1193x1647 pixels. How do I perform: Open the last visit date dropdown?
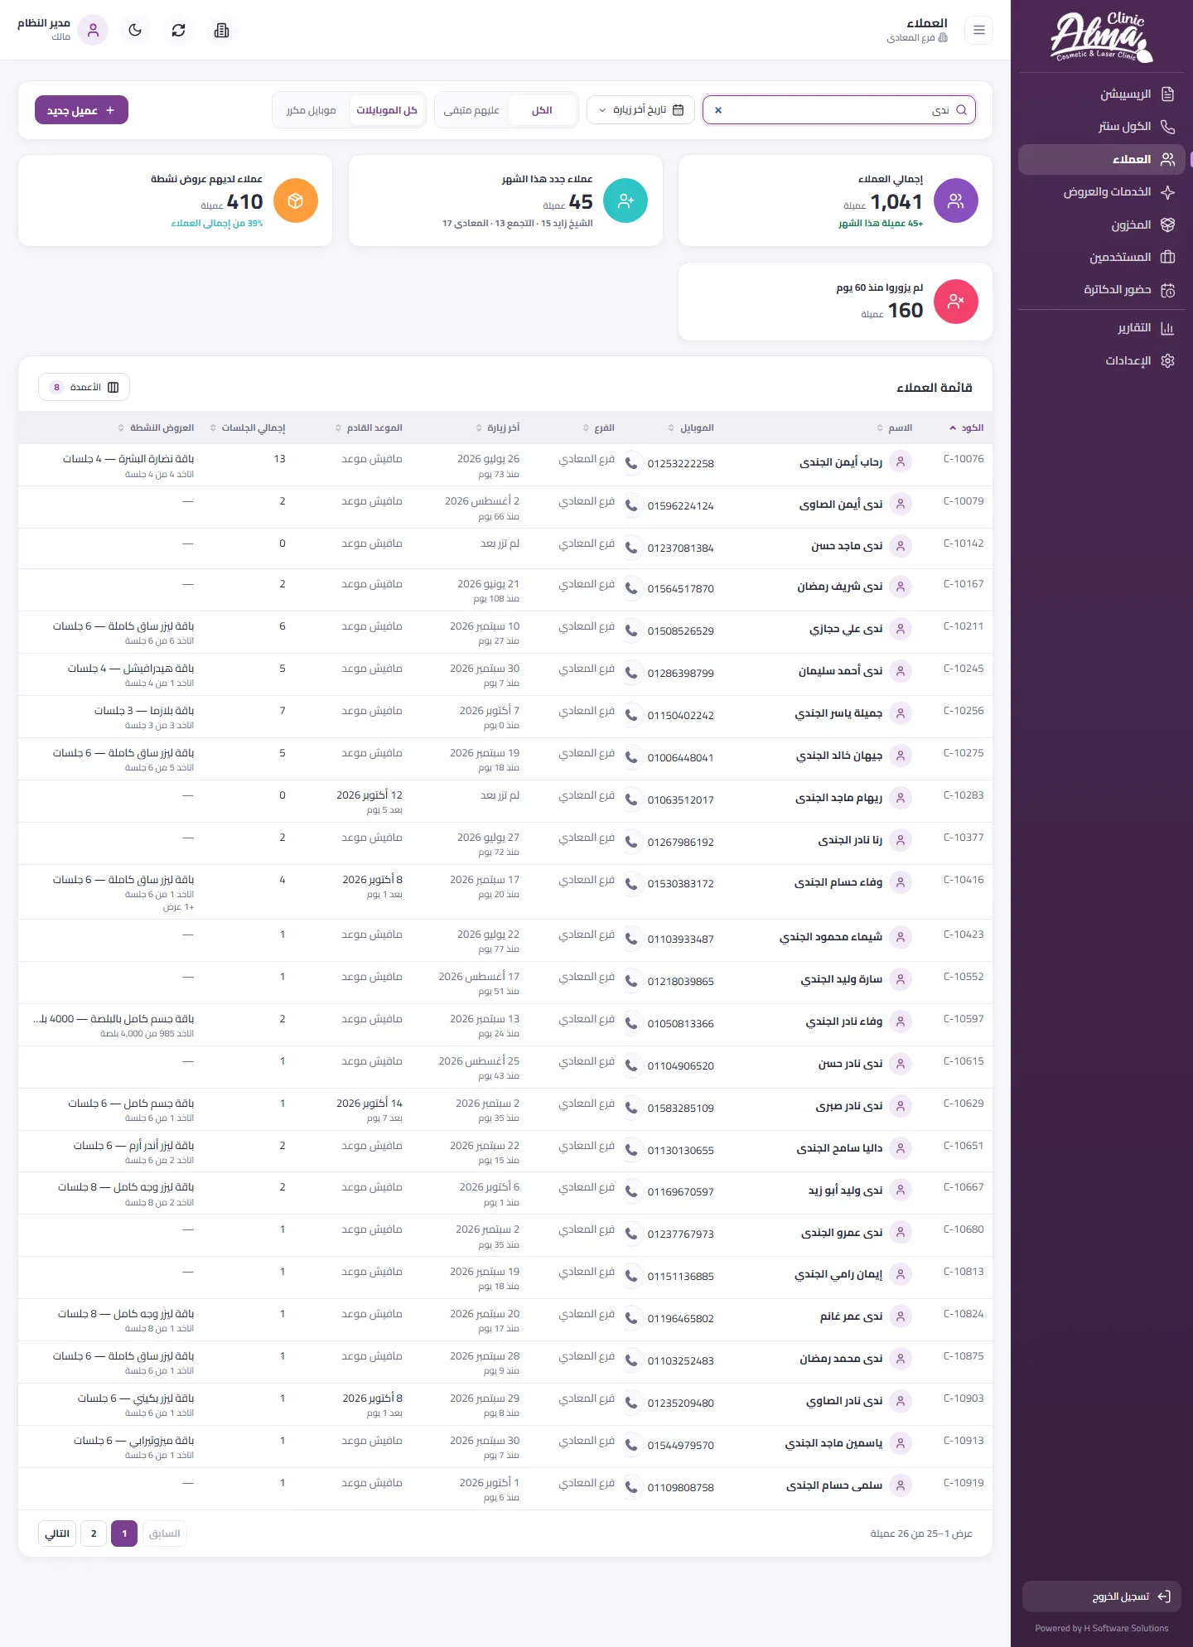(x=641, y=110)
